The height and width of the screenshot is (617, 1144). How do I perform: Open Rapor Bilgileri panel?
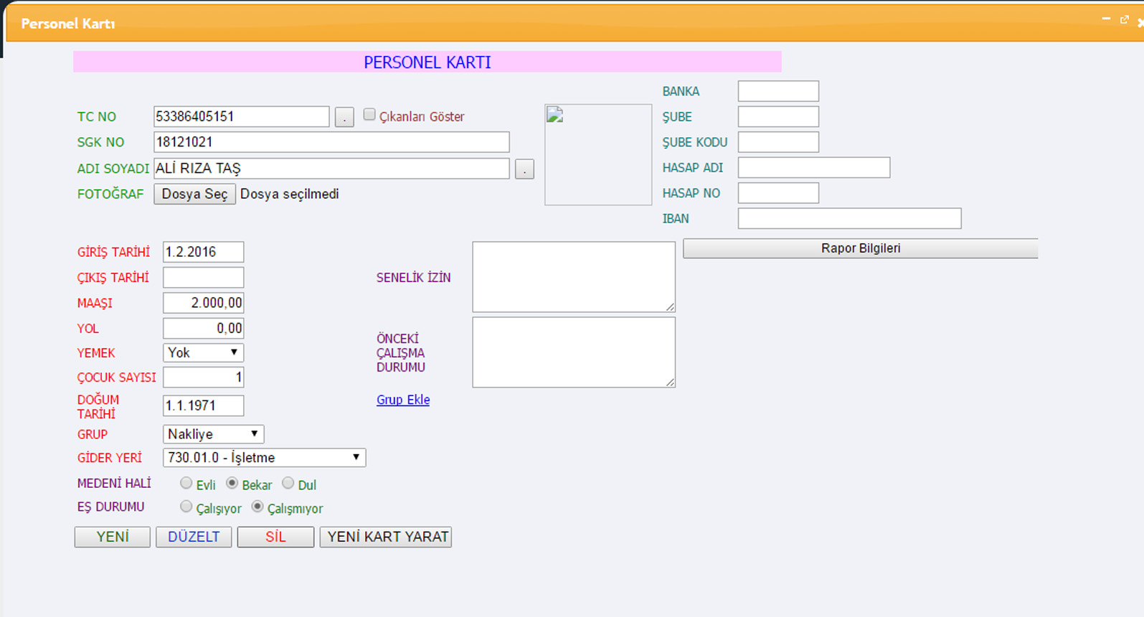pos(861,248)
